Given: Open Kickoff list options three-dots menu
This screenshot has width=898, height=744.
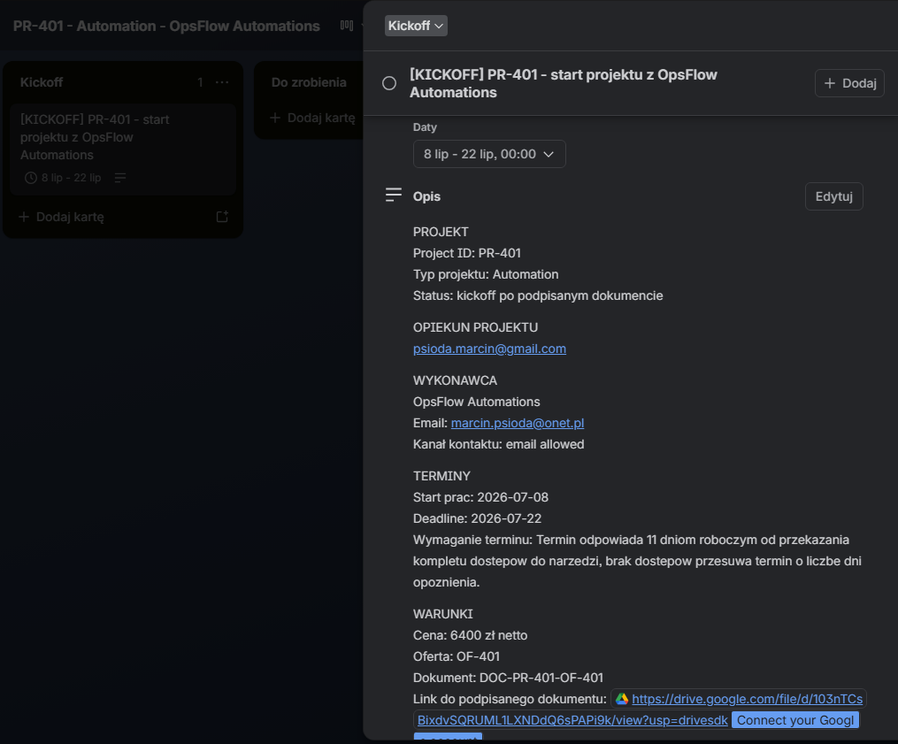Looking at the screenshot, I should pyautogui.click(x=222, y=82).
